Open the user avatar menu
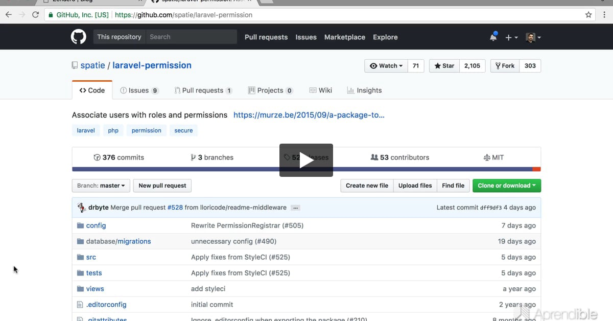The height and width of the screenshot is (321, 613). (533, 37)
